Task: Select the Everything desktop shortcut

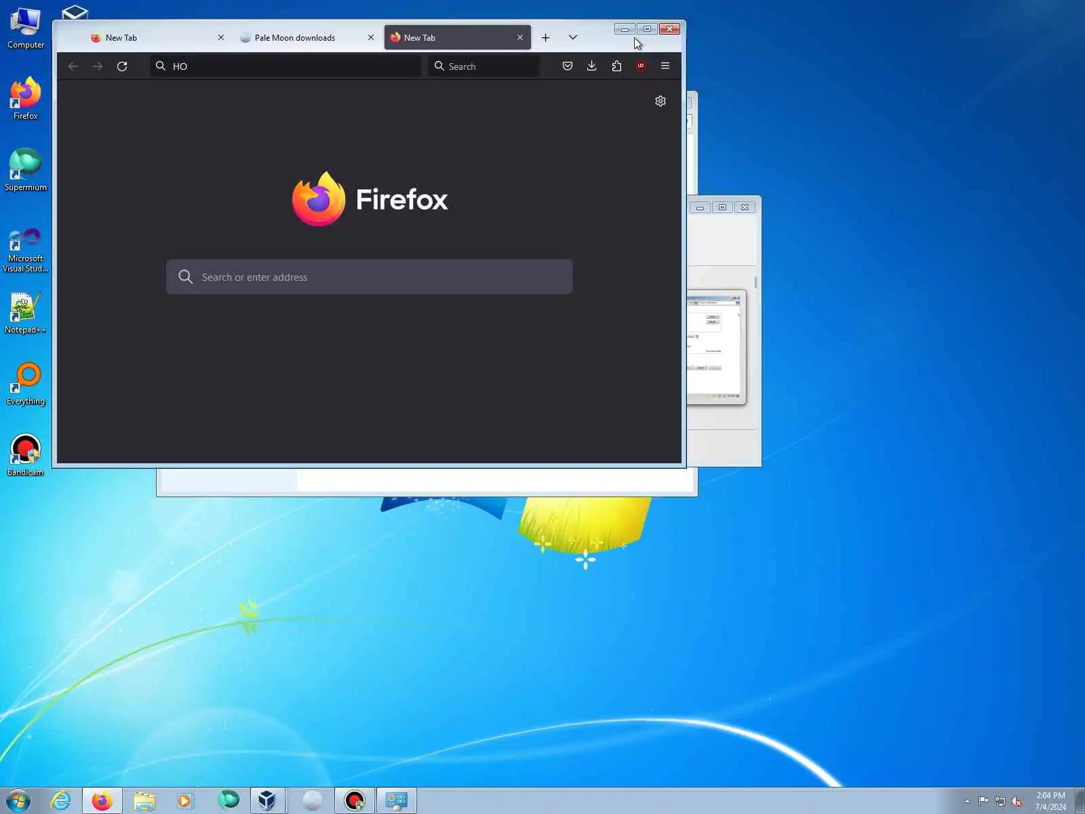Action: coord(26,384)
